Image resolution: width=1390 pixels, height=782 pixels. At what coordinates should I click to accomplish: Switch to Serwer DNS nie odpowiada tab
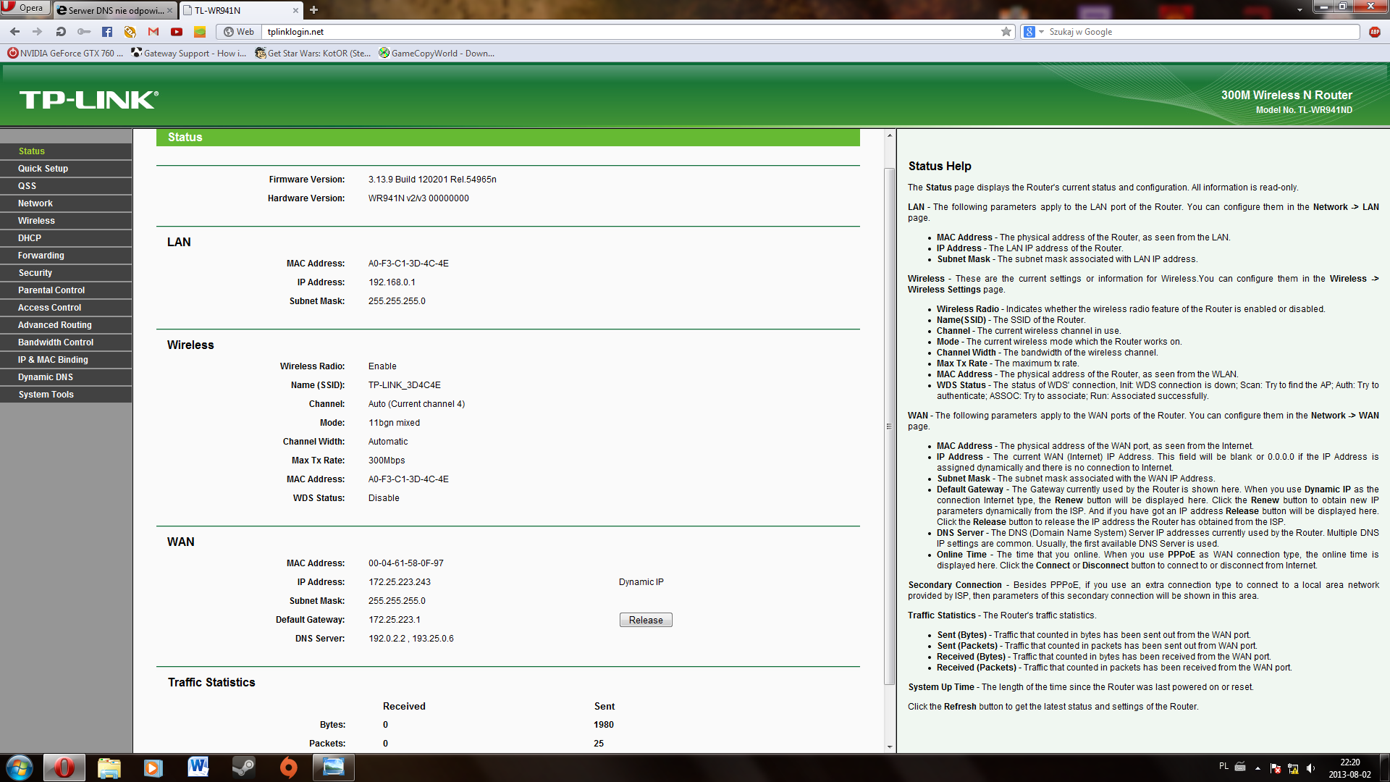[112, 11]
